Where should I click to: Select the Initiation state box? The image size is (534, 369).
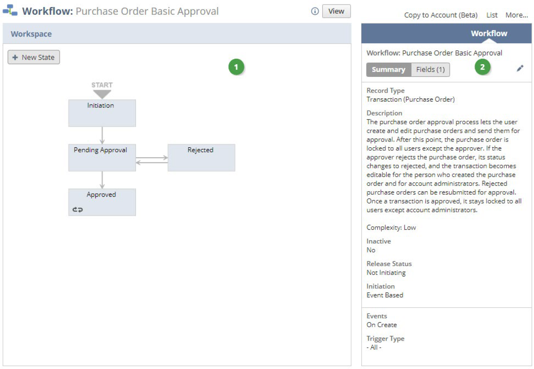[102, 113]
